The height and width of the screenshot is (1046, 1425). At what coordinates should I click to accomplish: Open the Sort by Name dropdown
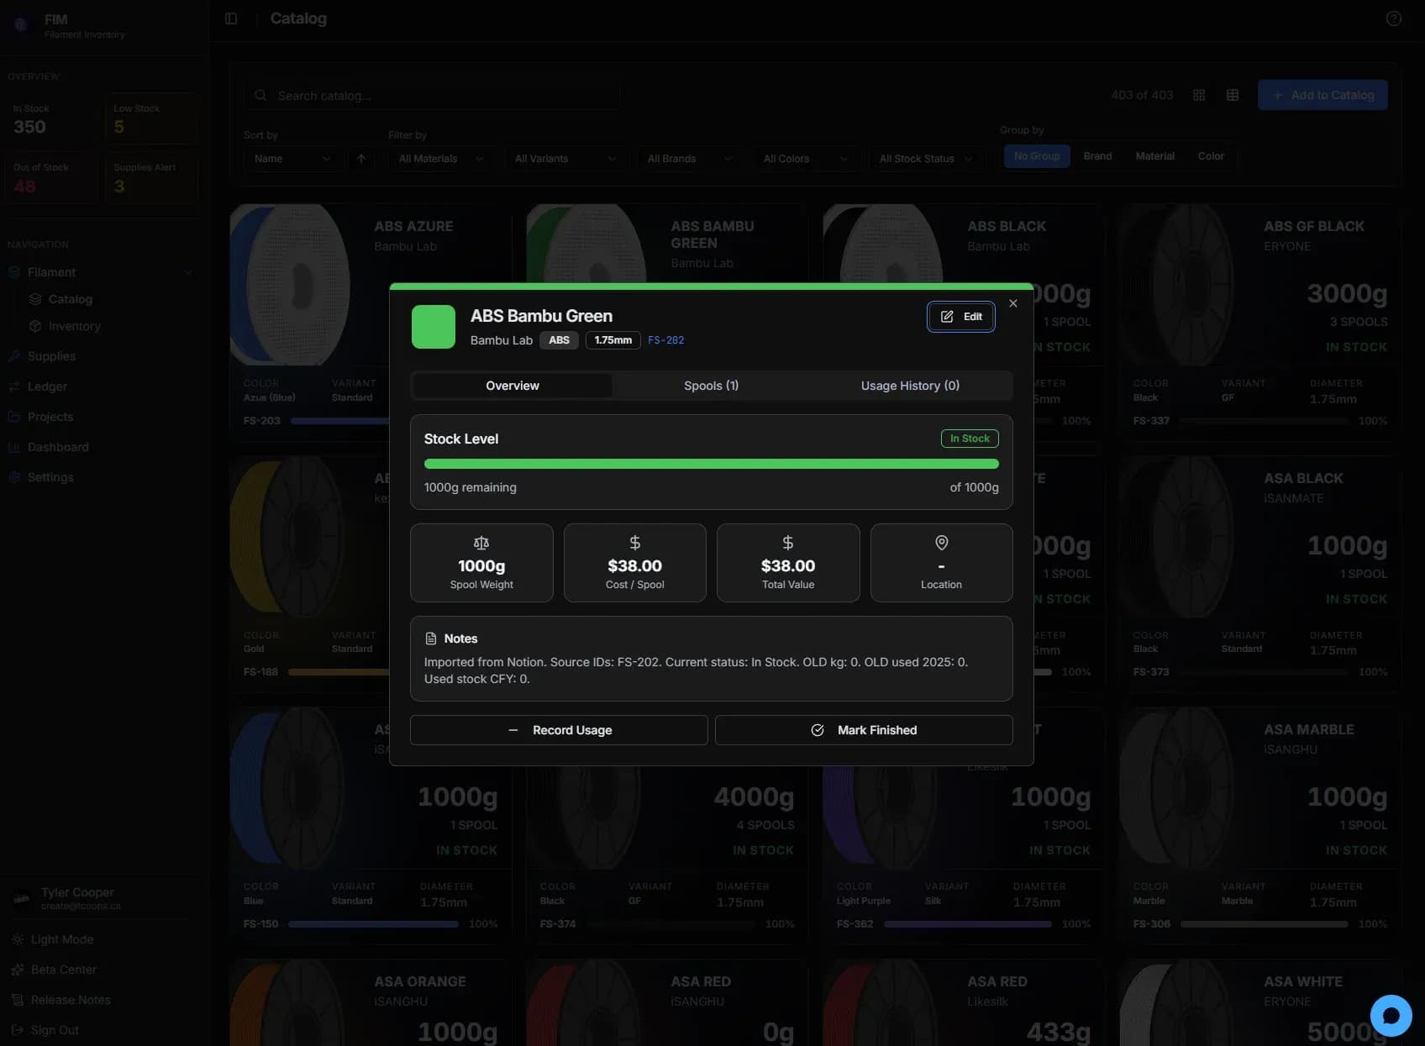[x=292, y=159]
